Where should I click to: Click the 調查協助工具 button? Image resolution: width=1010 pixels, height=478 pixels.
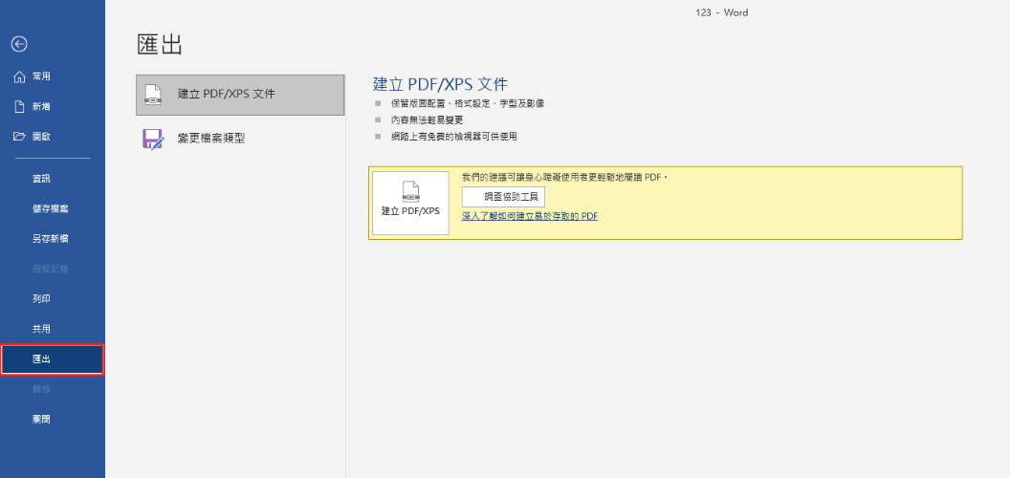pos(504,197)
